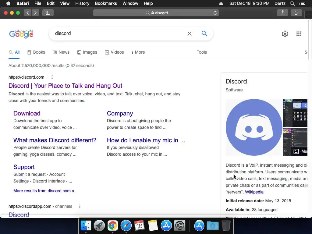Screen dimensions: 312x234
Task: Click inside the Google search text field
Action: [119, 34]
